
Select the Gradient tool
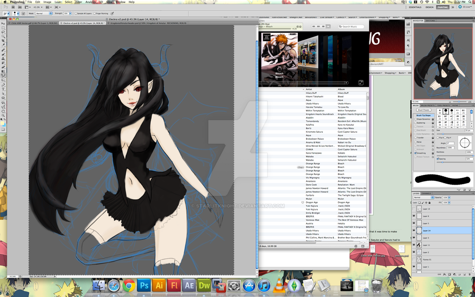click(x=3, y=71)
